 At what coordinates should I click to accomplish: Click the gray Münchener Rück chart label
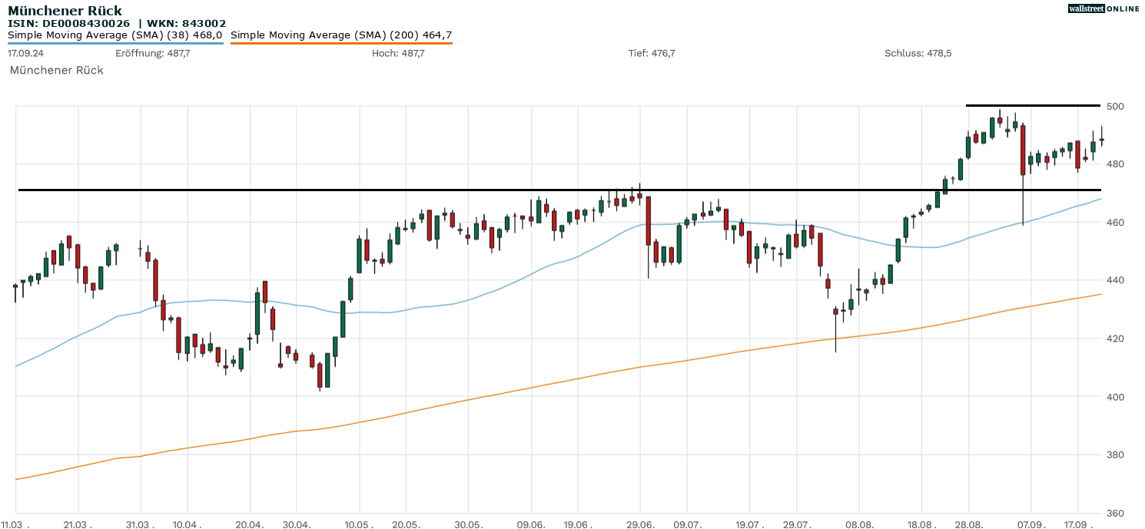click(x=56, y=70)
